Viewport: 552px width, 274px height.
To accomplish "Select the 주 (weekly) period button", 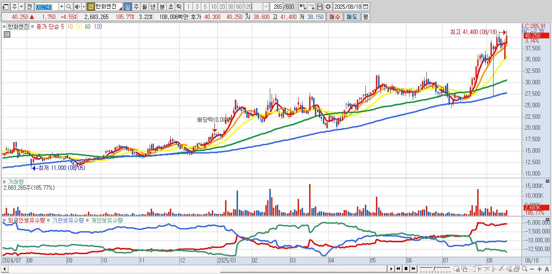I will tap(136, 7).
